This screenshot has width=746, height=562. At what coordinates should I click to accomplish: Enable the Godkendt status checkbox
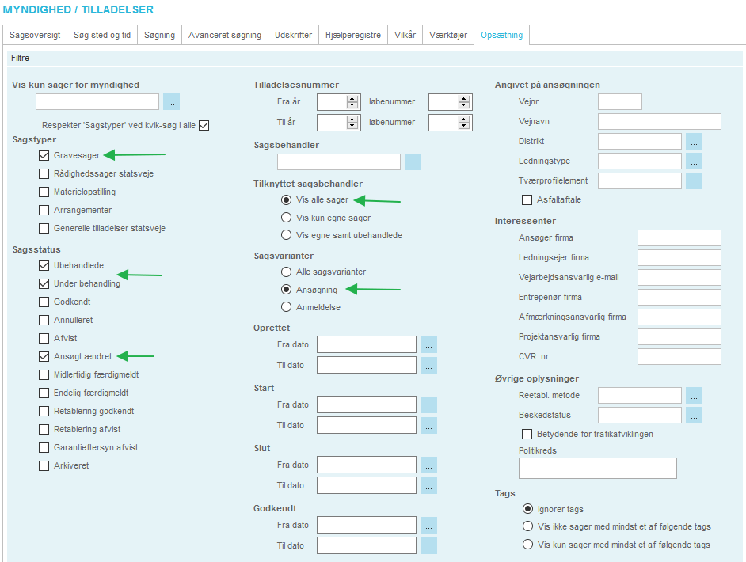[x=44, y=302]
